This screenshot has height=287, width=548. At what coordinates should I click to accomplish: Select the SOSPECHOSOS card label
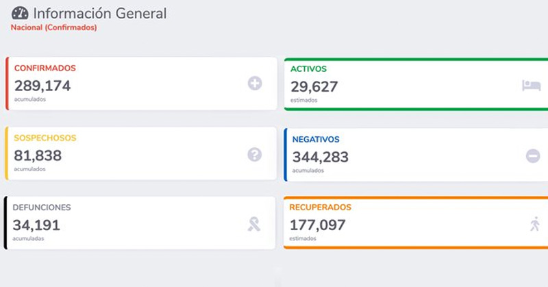click(x=45, y=138)
